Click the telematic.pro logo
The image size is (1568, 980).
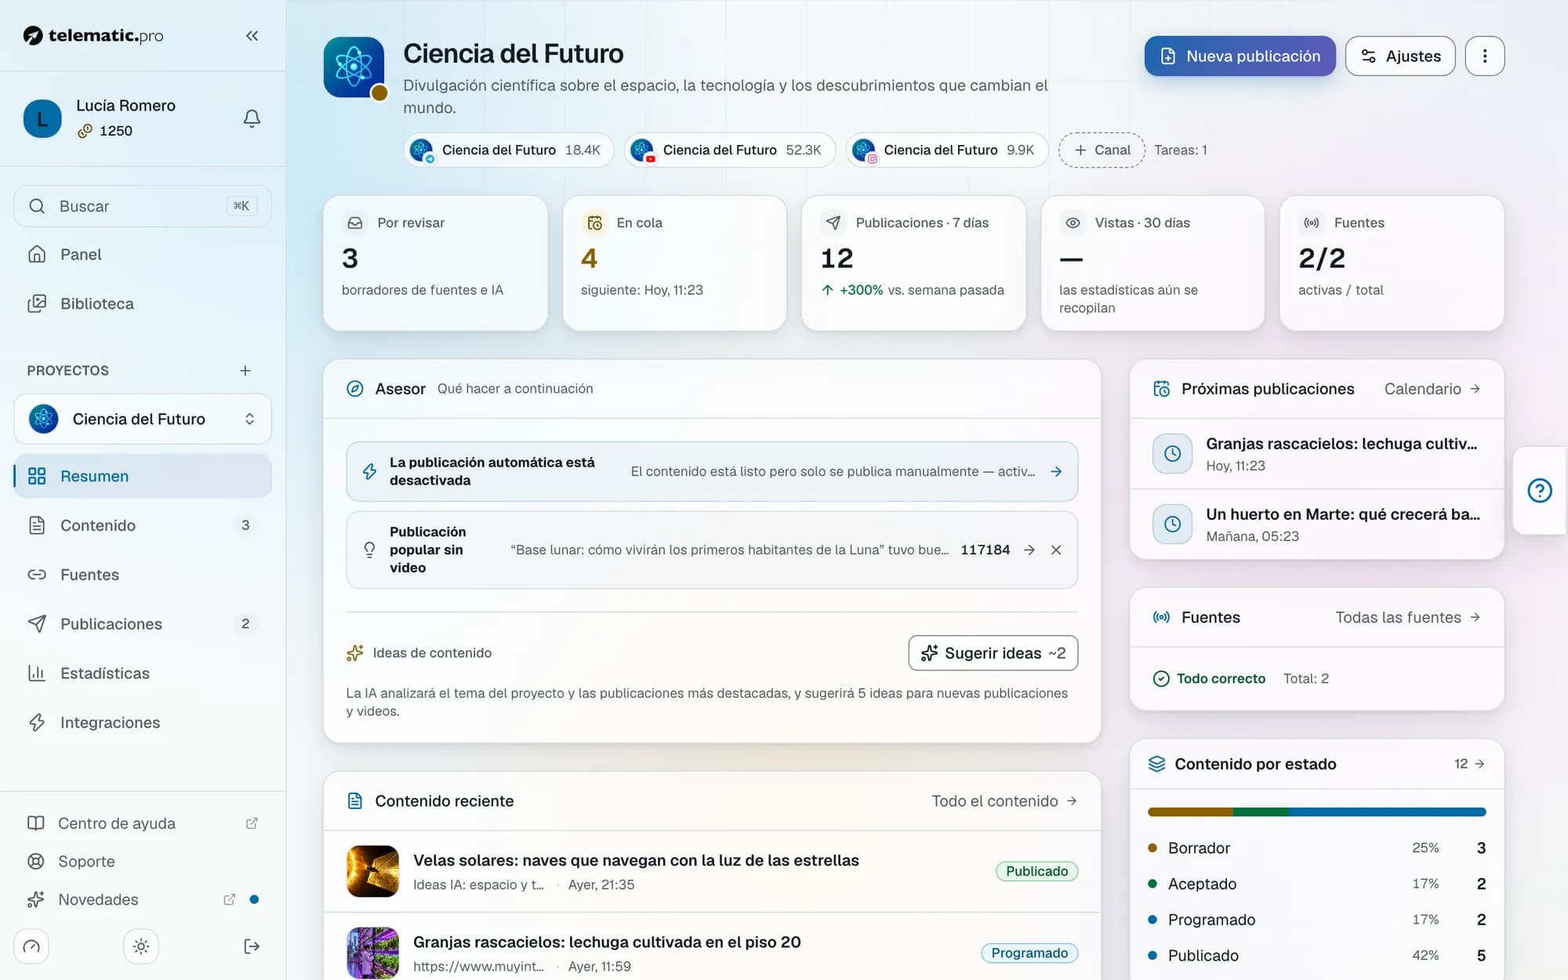(x=93, y=35)
